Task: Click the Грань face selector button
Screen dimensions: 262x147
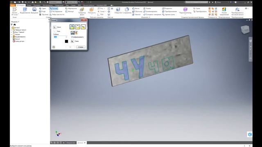Action: pos(72,41)
